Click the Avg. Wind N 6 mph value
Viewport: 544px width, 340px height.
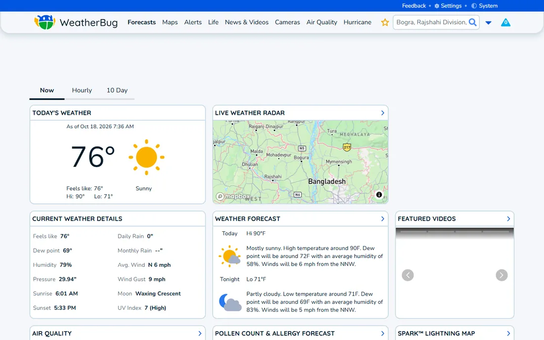coord(159,265)
